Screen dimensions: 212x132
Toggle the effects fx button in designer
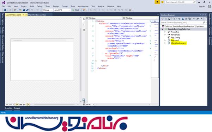(x=17, y=105)
